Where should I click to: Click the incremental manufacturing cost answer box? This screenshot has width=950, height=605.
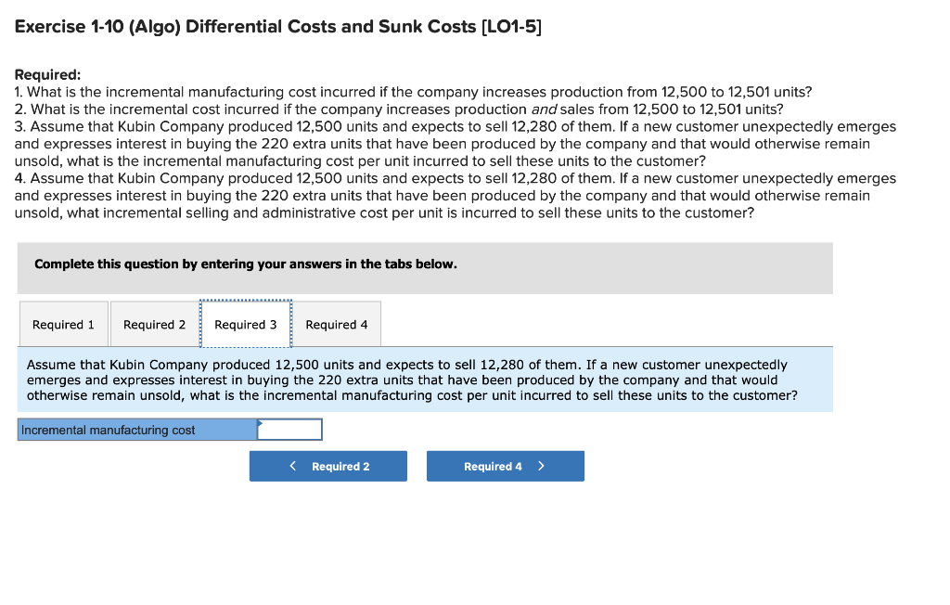click(289, 429)
